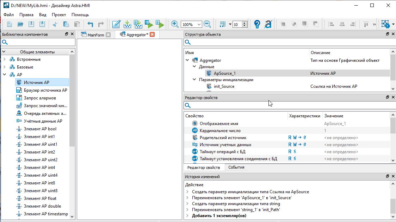Image resolution: width=396 pixels, height=222 pixels.
Task: Switch to the События tab
Action: 236,168
